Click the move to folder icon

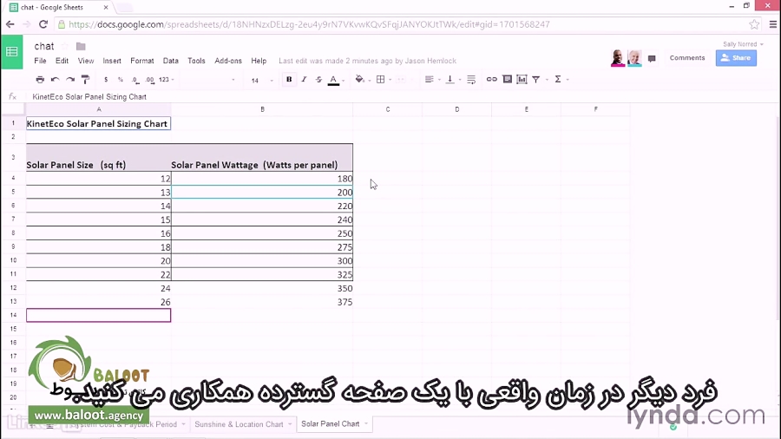click(x=81, y=46)
